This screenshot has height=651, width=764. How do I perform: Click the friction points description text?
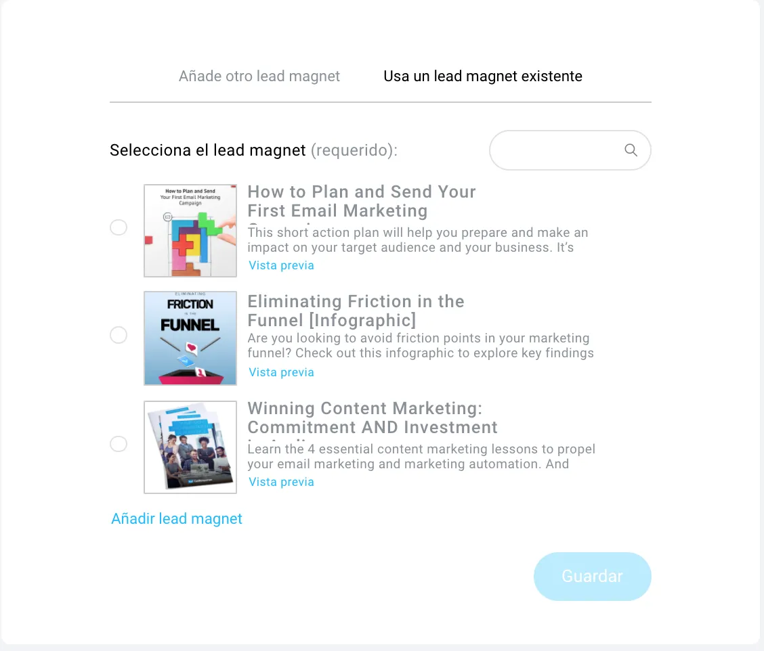tap(421, 346)
